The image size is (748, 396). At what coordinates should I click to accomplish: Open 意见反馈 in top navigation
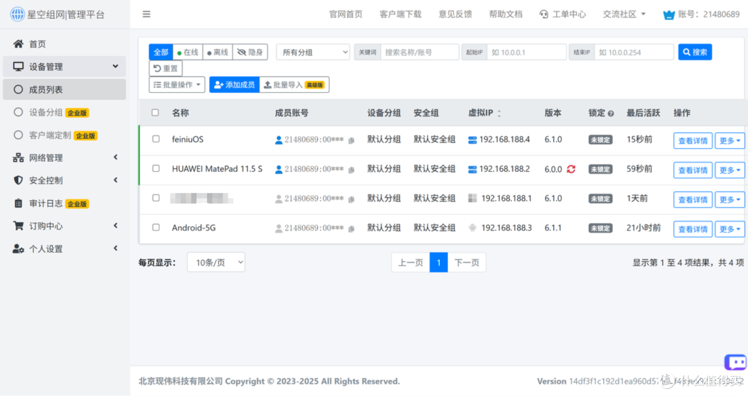456,15
